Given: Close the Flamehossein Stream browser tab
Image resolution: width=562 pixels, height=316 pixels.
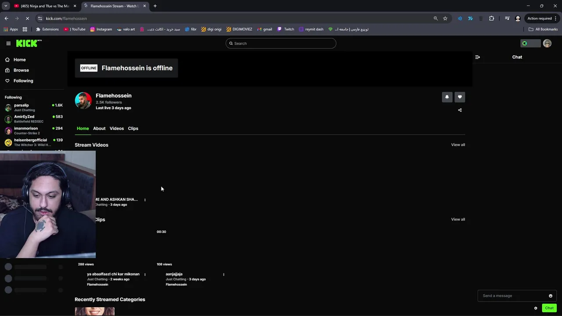Looking at the screenshot, I should tap(144, 6).
